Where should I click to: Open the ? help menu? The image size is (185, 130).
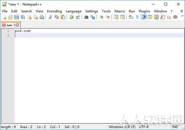(x=171, y=11)
